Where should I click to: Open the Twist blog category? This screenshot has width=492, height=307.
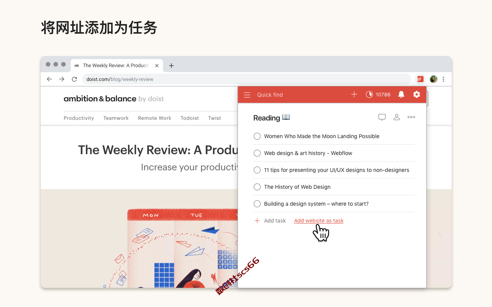click(x=214, y=118)
